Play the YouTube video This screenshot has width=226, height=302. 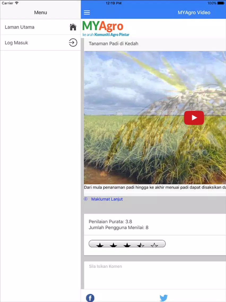pos(194,118)
